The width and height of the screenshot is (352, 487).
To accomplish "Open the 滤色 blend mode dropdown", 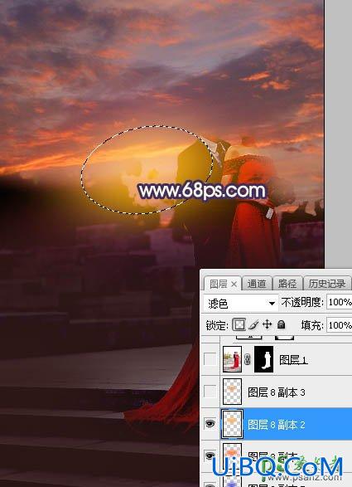I will [x=240, y=303].
